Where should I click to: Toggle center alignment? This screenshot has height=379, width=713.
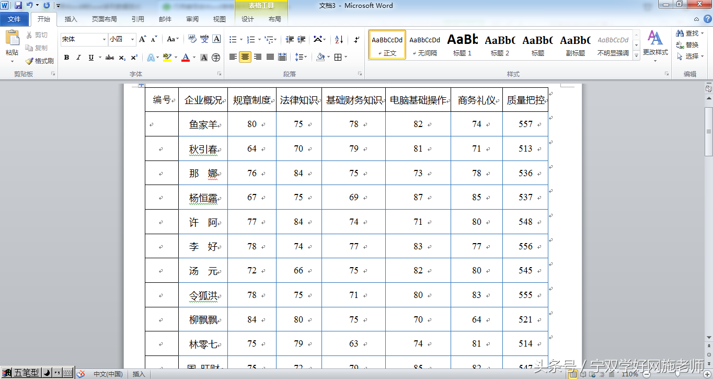245,57
